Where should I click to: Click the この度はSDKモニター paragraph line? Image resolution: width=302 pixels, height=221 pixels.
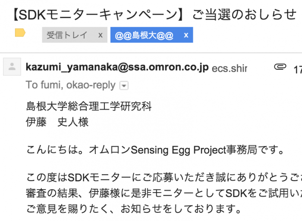coord(164,177)
